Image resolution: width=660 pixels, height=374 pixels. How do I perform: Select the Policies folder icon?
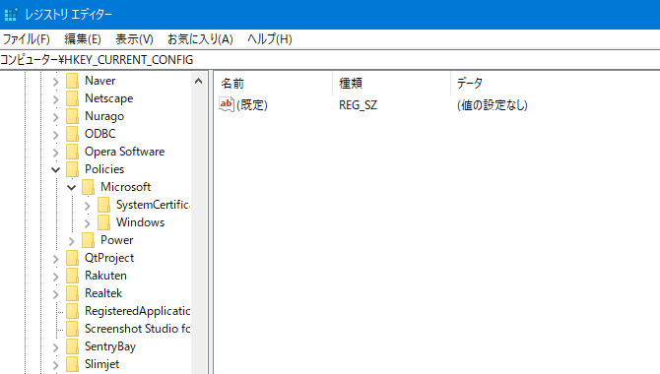point(72,169)
